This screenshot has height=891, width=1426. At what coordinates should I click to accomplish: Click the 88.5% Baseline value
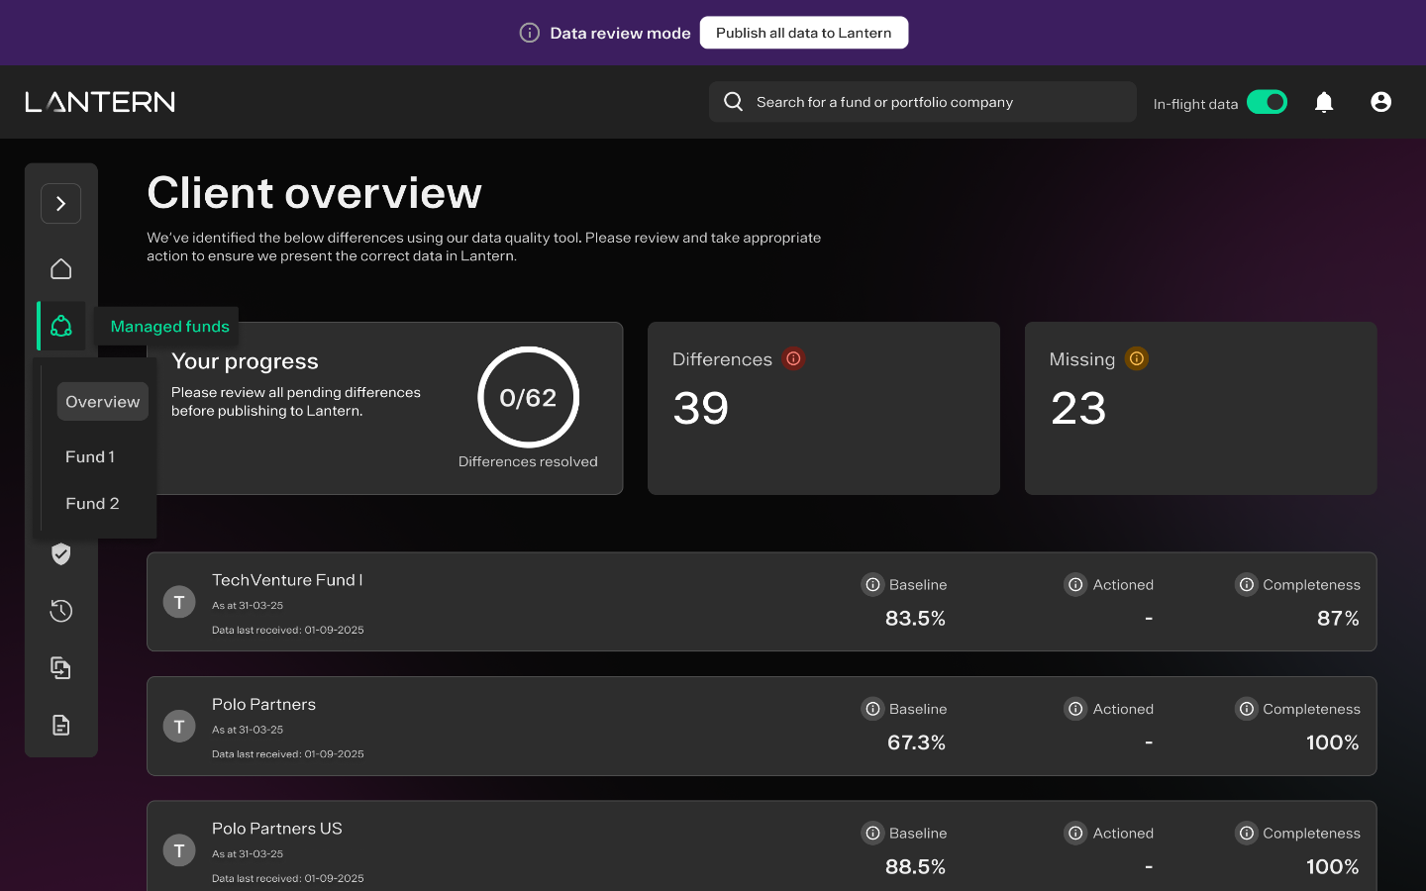[x=915, y=867]
